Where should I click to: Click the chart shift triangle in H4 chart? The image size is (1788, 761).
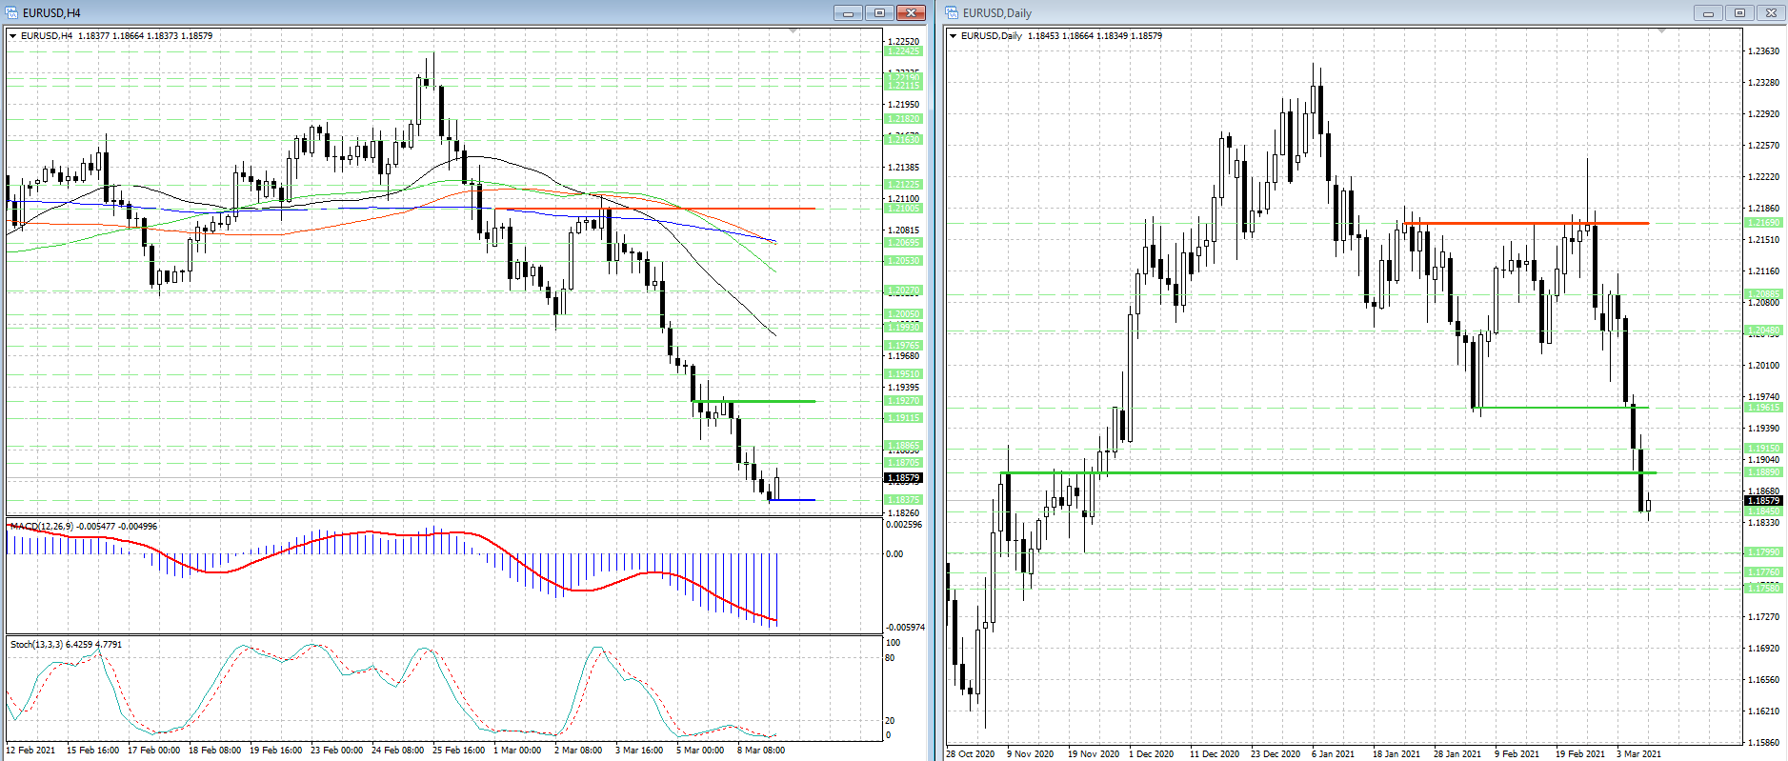[x=794, y=32]
